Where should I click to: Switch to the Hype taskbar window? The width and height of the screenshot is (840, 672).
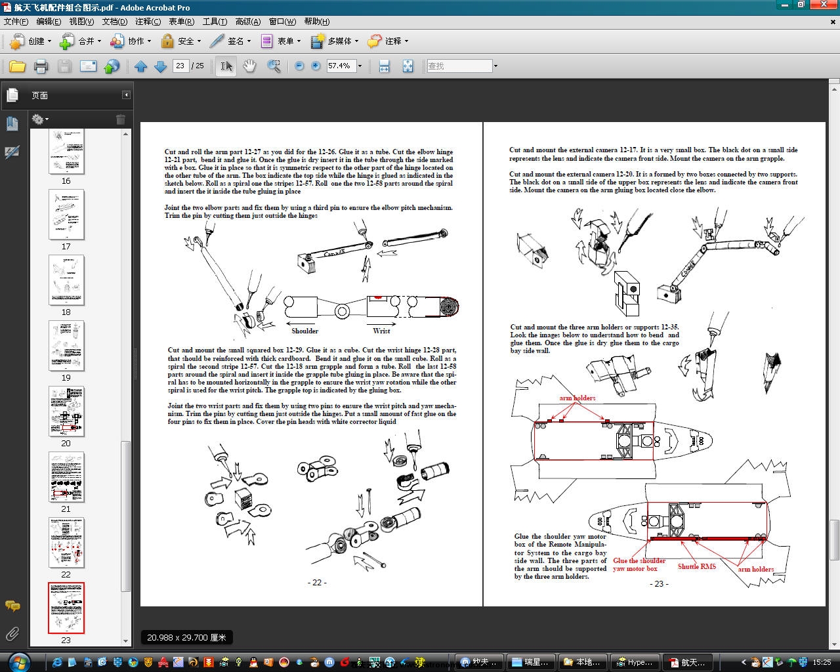[634, 662]
